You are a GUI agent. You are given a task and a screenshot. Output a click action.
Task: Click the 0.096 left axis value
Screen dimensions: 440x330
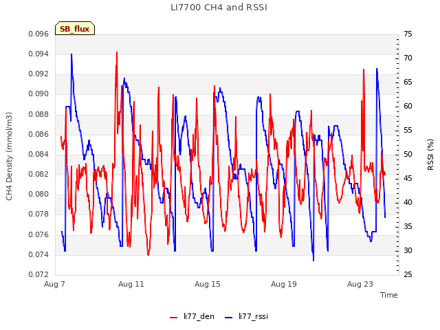click(38, 34)
